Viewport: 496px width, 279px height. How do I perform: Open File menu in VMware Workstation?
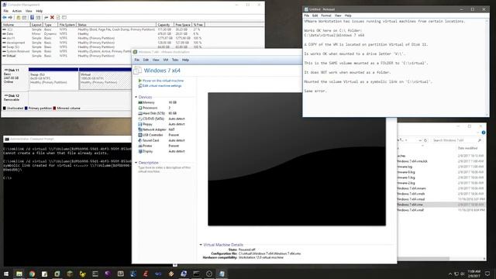tap(136, 60)
